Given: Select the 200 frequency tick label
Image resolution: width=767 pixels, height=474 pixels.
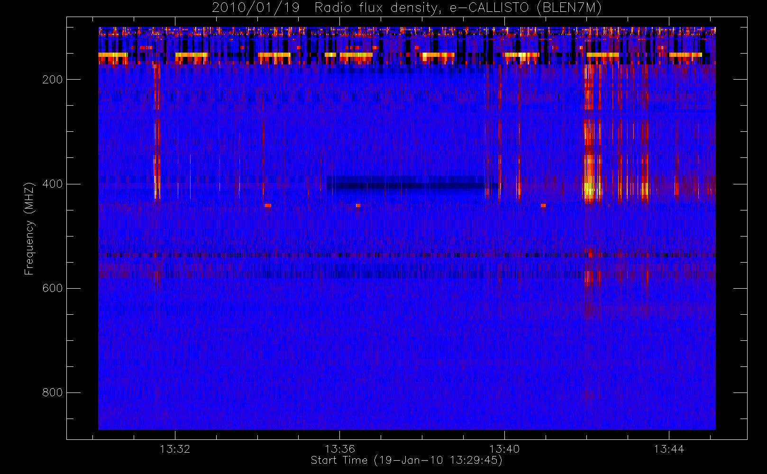Looking at the screenshot, I should (x=53, y=80).
